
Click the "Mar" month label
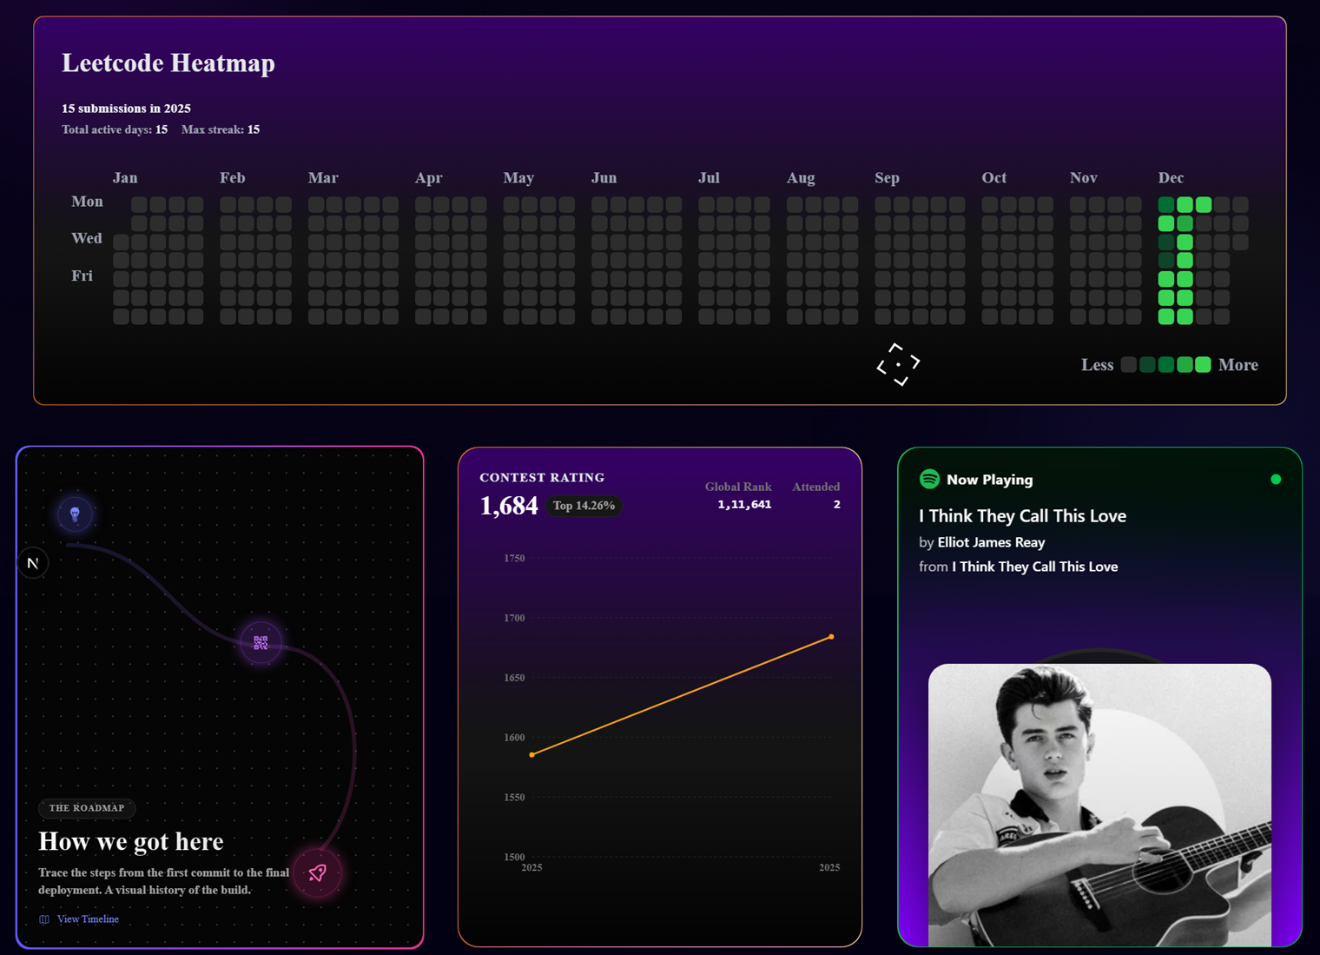[323, 177]
